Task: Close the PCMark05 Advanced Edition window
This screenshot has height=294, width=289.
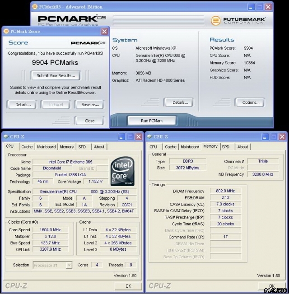Action: point(268,7)
